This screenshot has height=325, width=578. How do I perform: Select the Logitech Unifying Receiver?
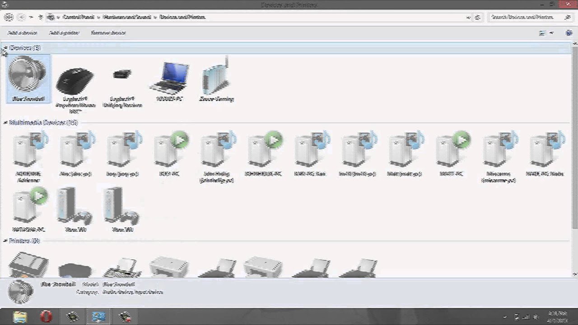[122, 77]
